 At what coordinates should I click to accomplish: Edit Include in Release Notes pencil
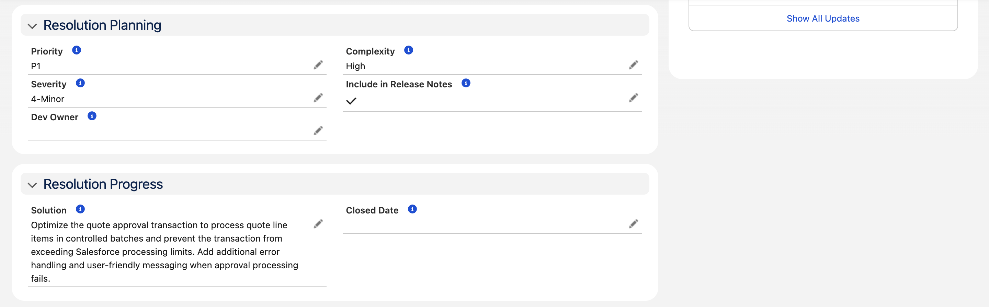click(x=634, y=98)
